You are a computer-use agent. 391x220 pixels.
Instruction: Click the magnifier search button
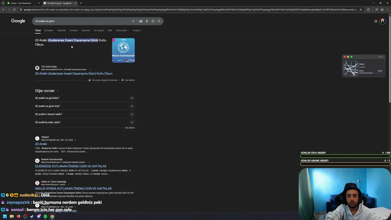[x=159, y=21]
